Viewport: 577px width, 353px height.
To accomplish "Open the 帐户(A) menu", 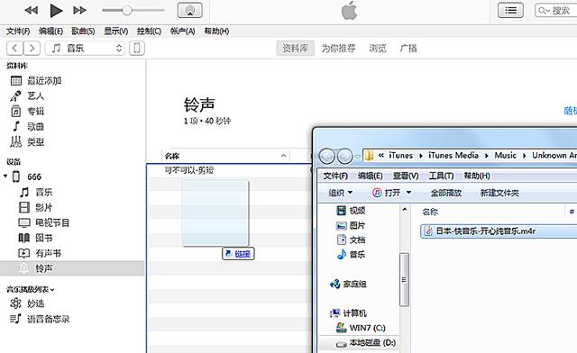I will [182, 32].
